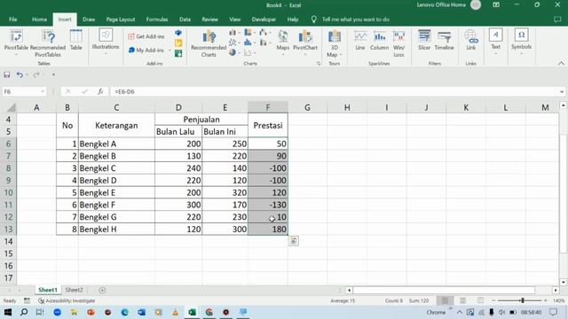Switch to the Page Layout tab
The width and height of the screenshot is (568, 319).
[x=121, y=19]
